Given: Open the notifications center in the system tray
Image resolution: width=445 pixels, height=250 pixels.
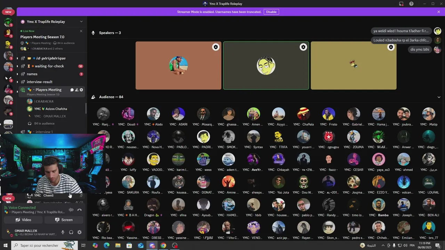Looking at the screenshot, I should tap(438, 245).
